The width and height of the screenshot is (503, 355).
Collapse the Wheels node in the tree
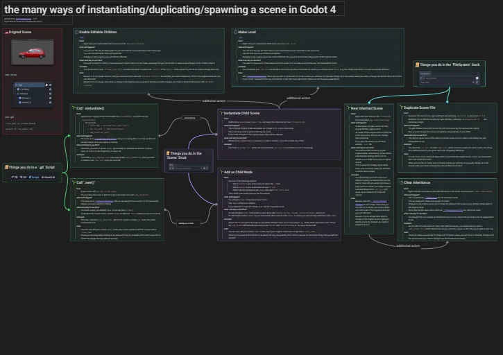[x=15, y=94]
